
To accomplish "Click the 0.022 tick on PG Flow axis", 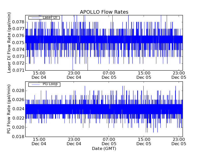I will pos(18,118).
